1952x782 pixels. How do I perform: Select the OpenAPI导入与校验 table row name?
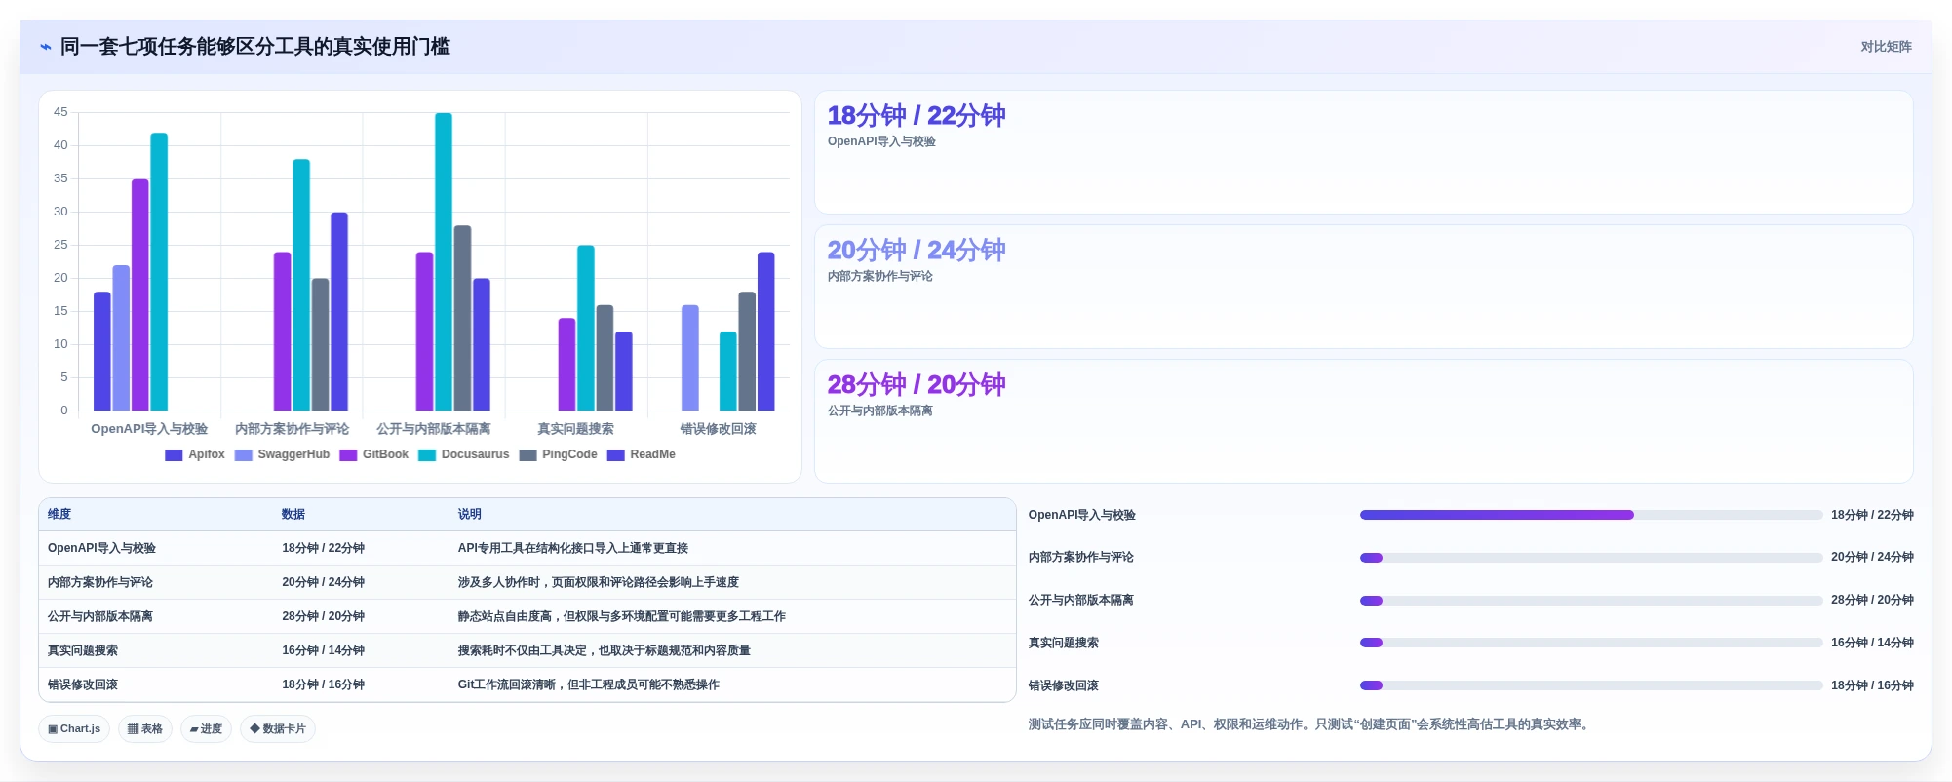point(101,548)
